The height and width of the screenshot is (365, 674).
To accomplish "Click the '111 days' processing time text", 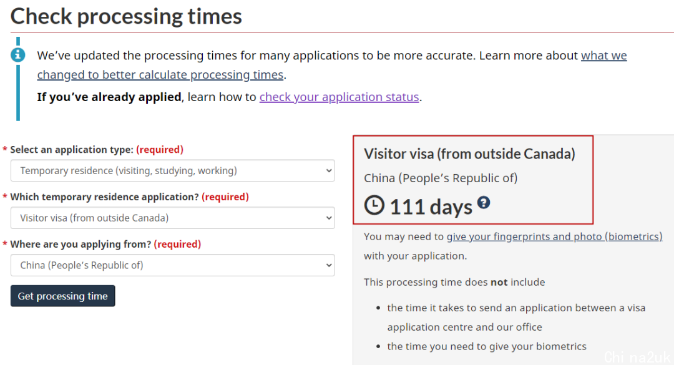I will tap(431, 207).
